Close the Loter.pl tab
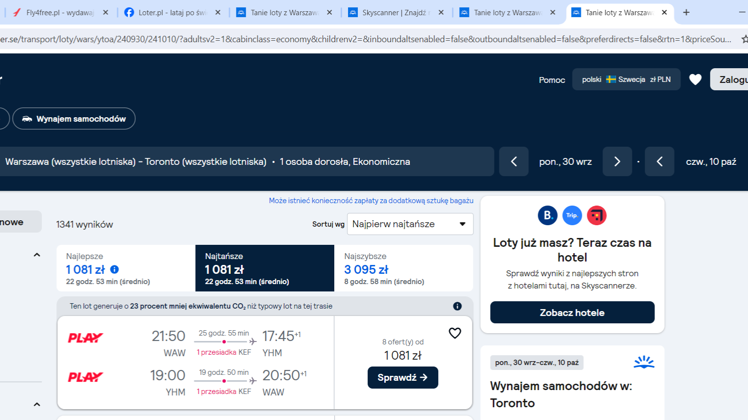This screenshot has height=420, width=748. pyautogui.click(x=218, y=13)
